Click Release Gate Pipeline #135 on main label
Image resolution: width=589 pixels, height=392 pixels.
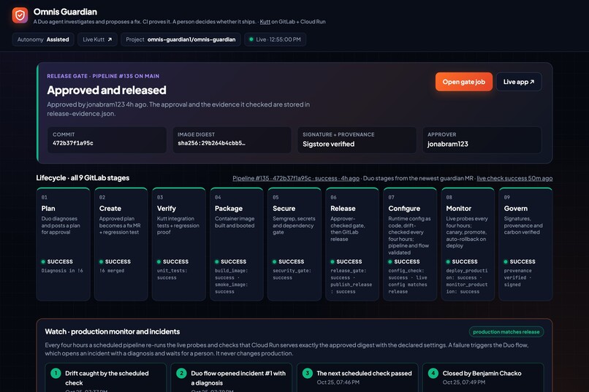(103, 76)
